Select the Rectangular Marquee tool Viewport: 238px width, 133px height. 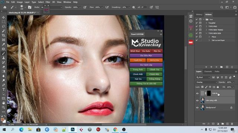coord(3,22)
